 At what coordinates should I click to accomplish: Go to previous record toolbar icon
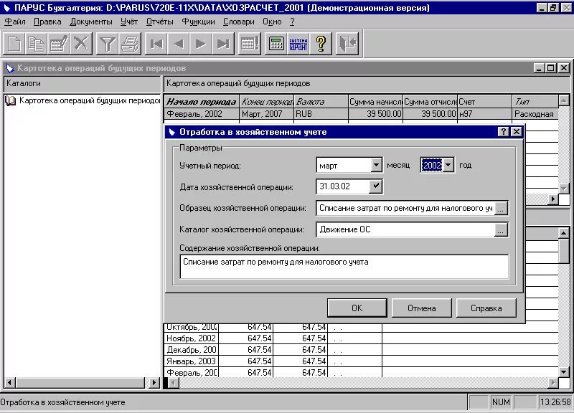179,44
